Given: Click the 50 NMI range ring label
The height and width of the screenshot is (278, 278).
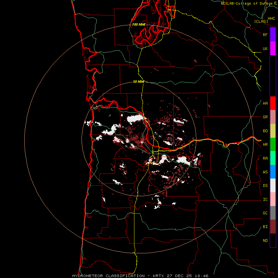Looking at the screenshot, I should tap(139, 82).
